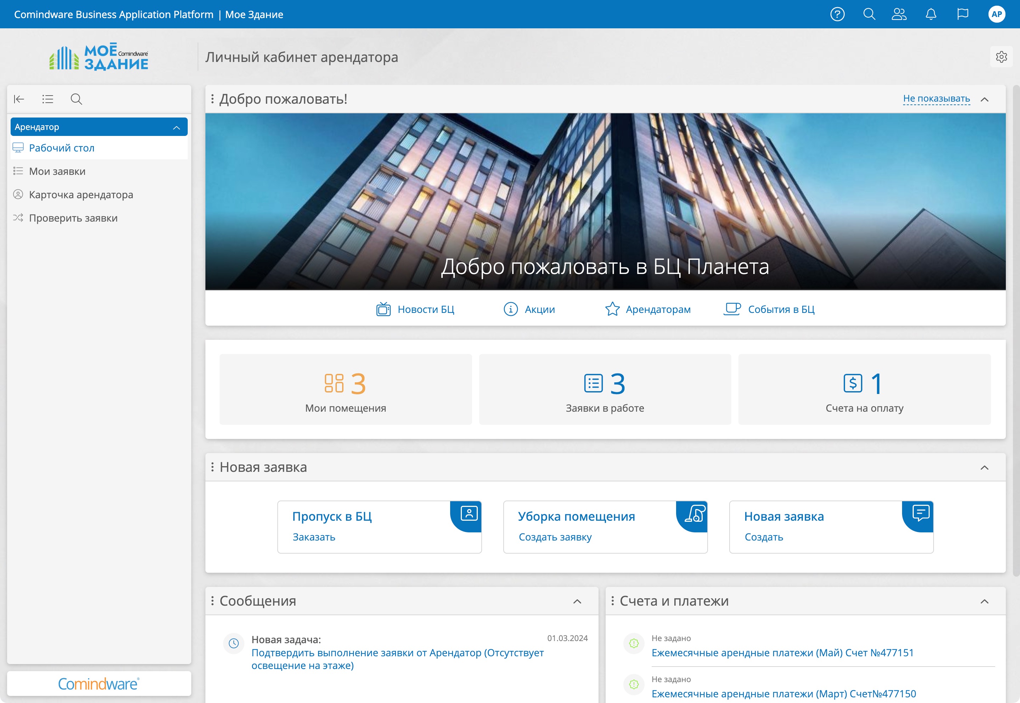Open notifications bell icon

click(x=930, y=14)
